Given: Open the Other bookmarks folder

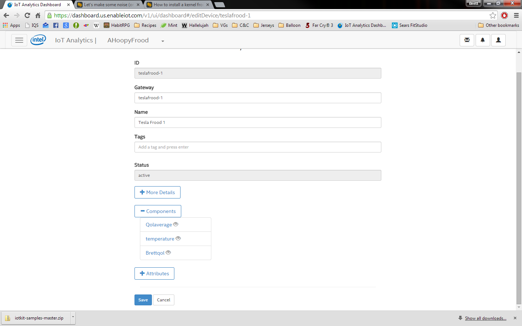Looking at the screenshot, I should pos(499,25).
